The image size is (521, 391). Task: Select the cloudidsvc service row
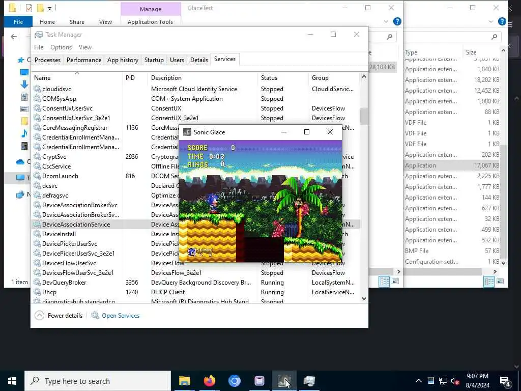195,89
